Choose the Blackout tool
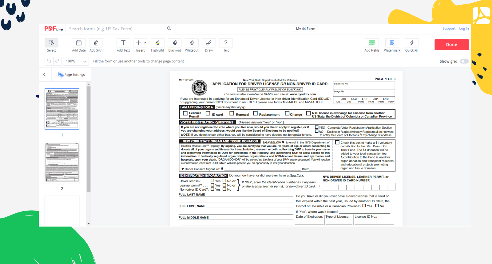The image size is (492, 264). pyautogui.click(x=175, y=43)
